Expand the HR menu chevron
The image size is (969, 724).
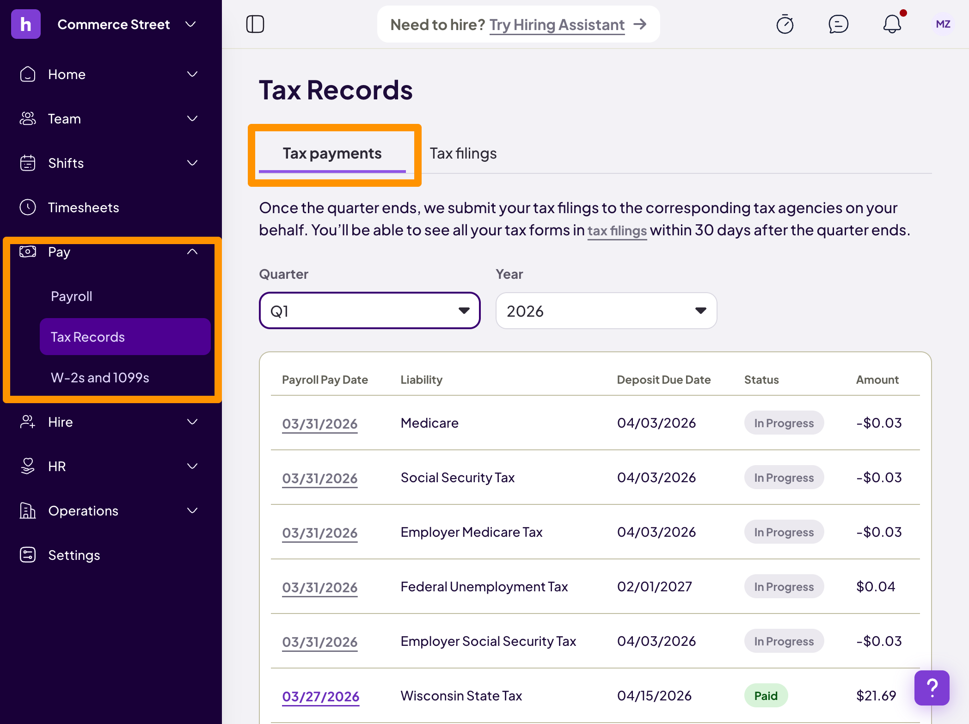point(192,466)
